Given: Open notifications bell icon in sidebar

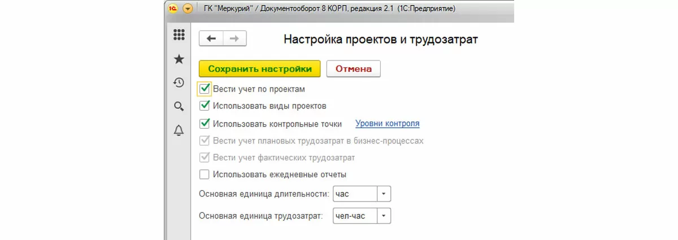Looking at the screenshot, I should [179, 130].
